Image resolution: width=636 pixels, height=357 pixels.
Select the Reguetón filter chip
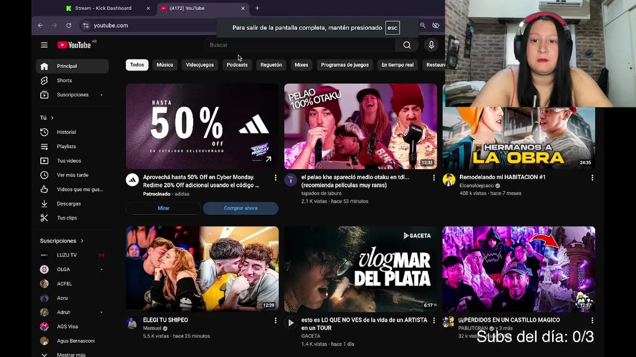pos(271,65)
